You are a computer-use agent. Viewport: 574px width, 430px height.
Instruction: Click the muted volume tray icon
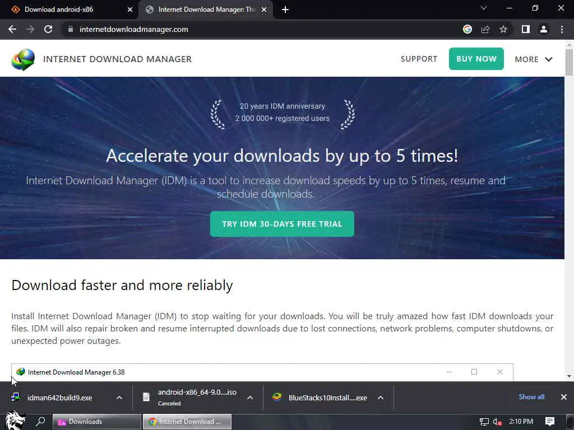pos(497,422)
